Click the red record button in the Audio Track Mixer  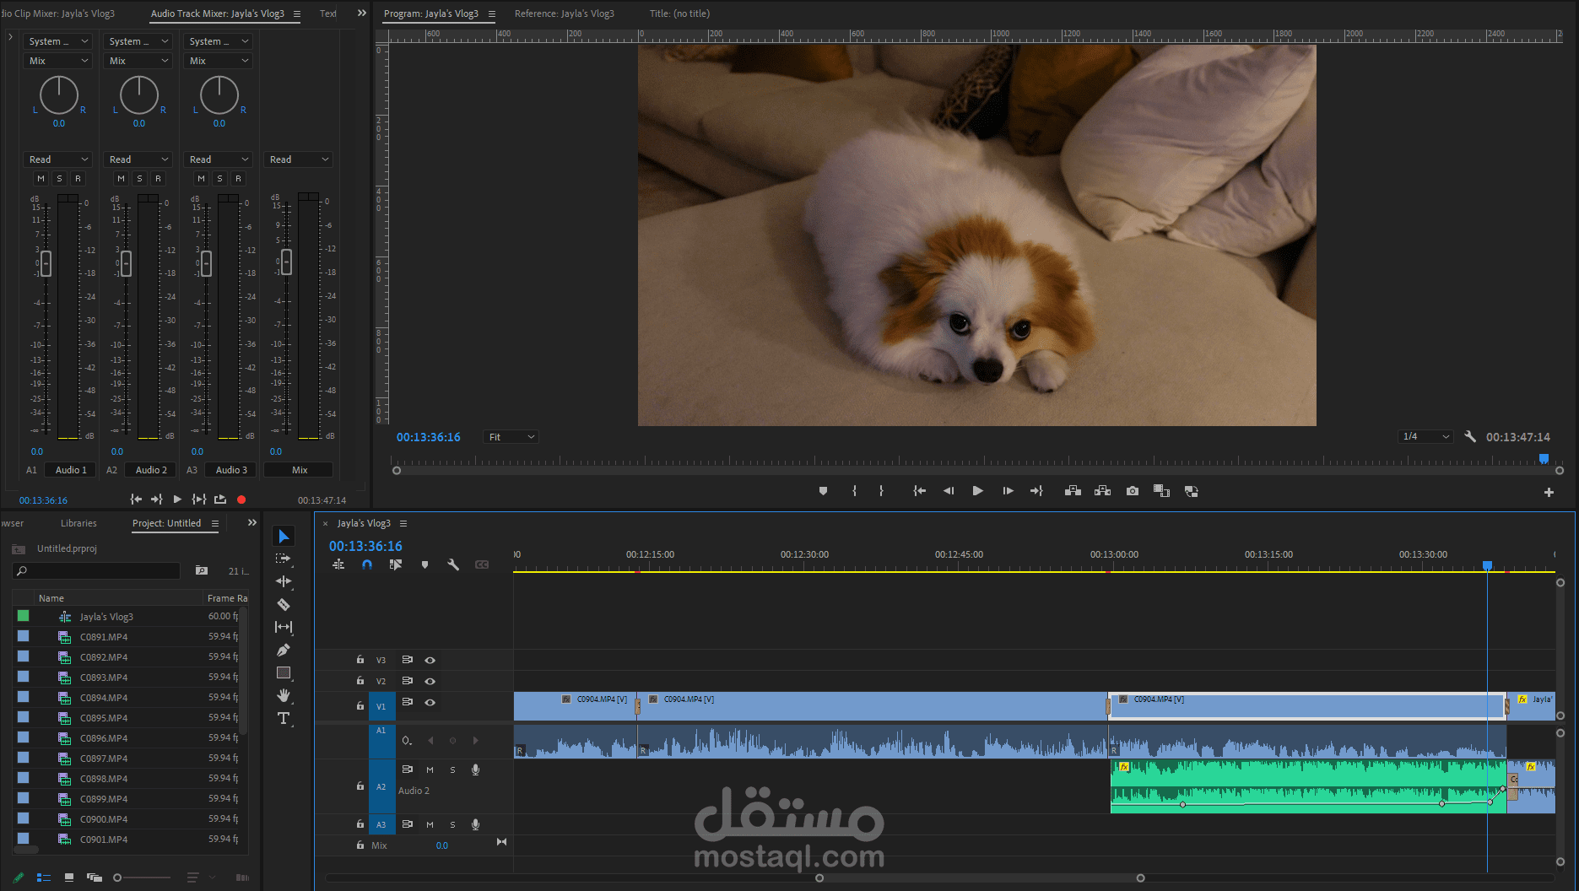point(241,499)
